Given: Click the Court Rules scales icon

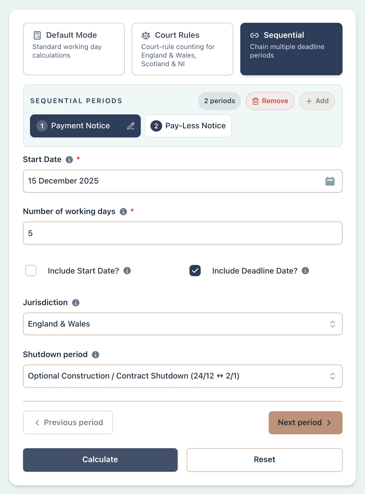Looking at the screenshot, I should click(146, 35).
